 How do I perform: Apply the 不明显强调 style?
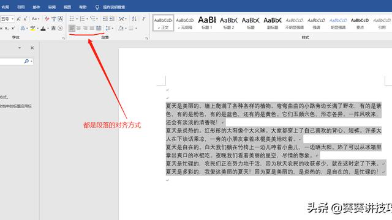(x=294, y=23)
